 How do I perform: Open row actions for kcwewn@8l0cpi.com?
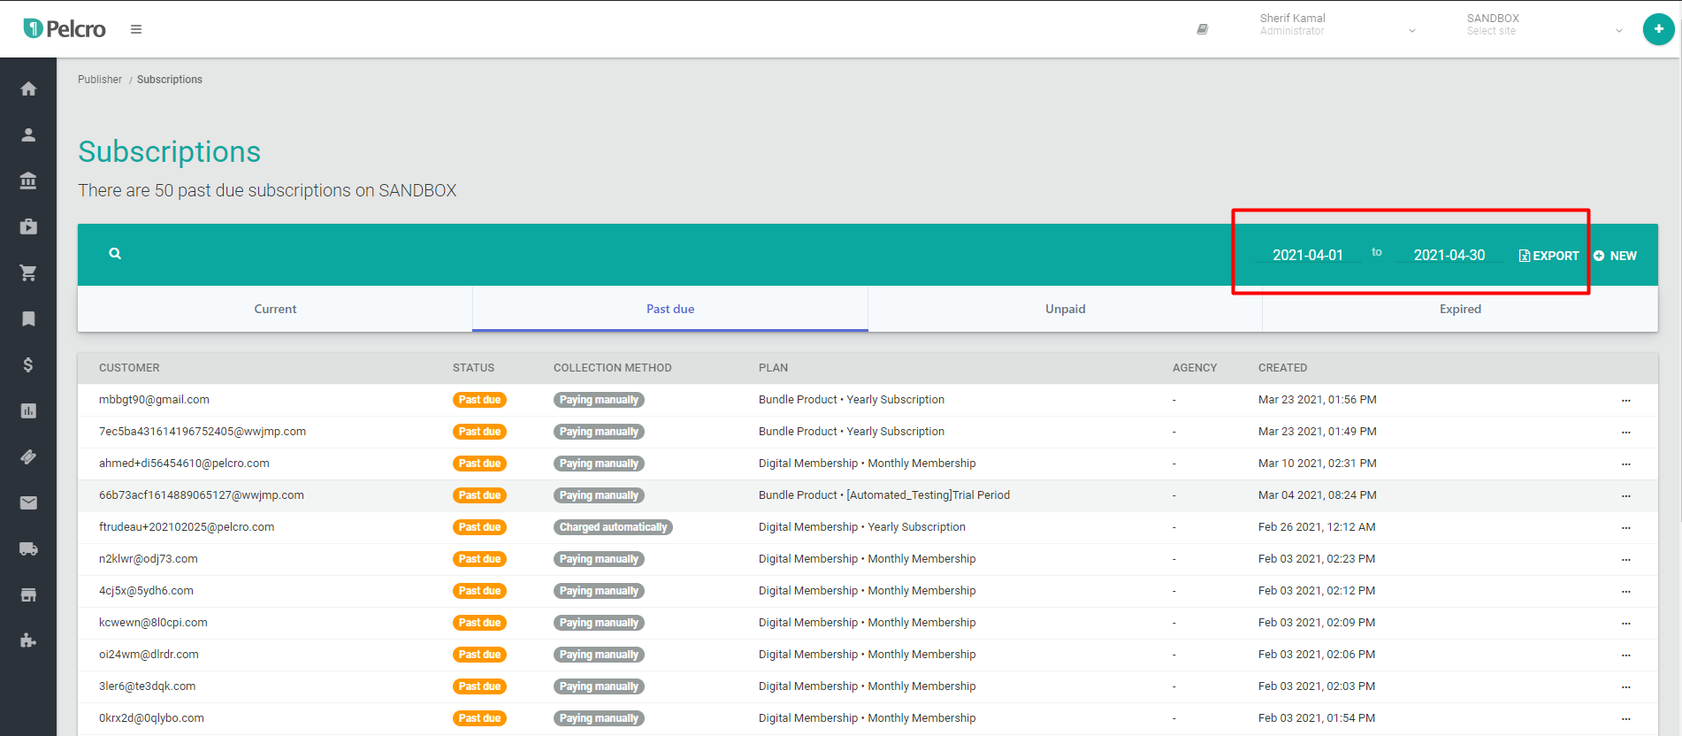click(1625, 624)
